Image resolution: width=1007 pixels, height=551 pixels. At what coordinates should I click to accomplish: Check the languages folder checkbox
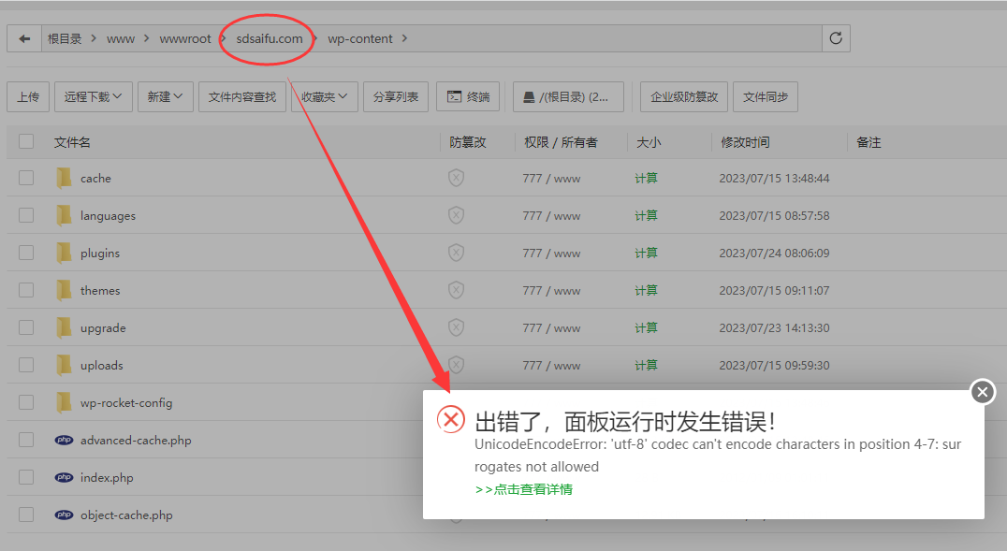(x=26, y=215)
